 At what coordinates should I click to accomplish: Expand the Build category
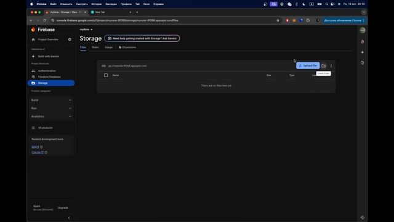pyautogui.click(x=51, y=100)
